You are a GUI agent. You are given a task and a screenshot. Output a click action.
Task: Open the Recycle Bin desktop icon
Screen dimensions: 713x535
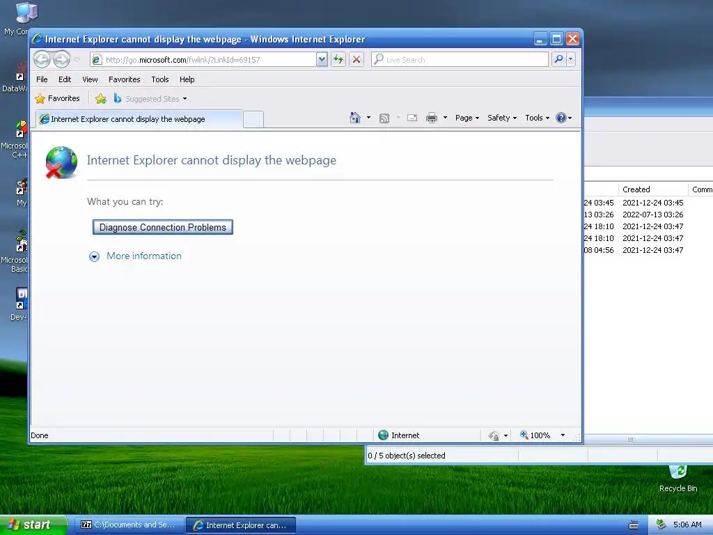click(678, 479)
